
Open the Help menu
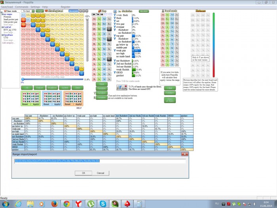click(x=45, y=7)
